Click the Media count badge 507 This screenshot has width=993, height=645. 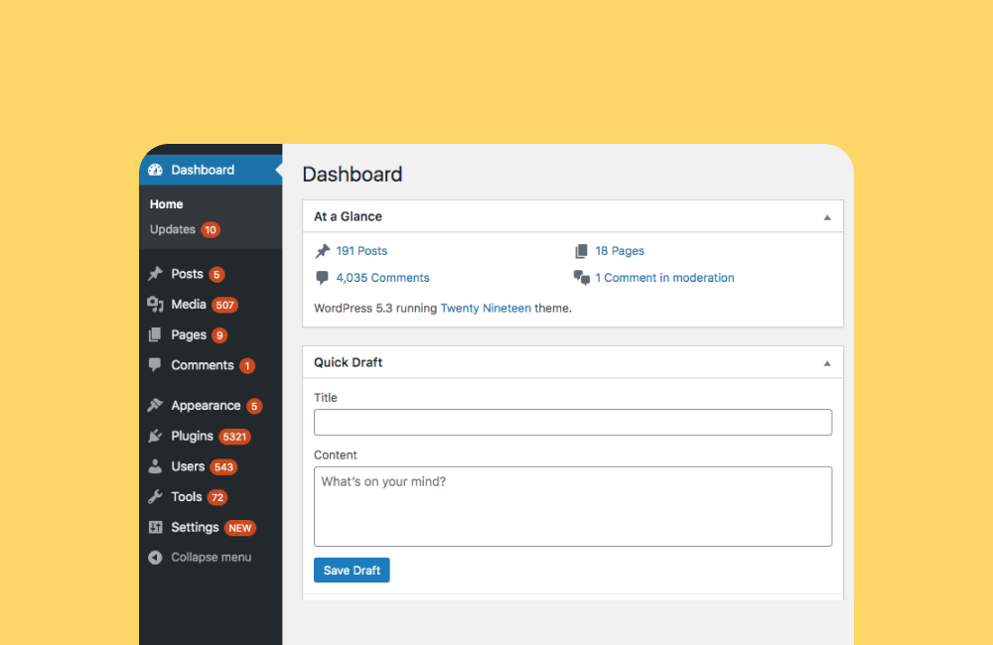224,305
